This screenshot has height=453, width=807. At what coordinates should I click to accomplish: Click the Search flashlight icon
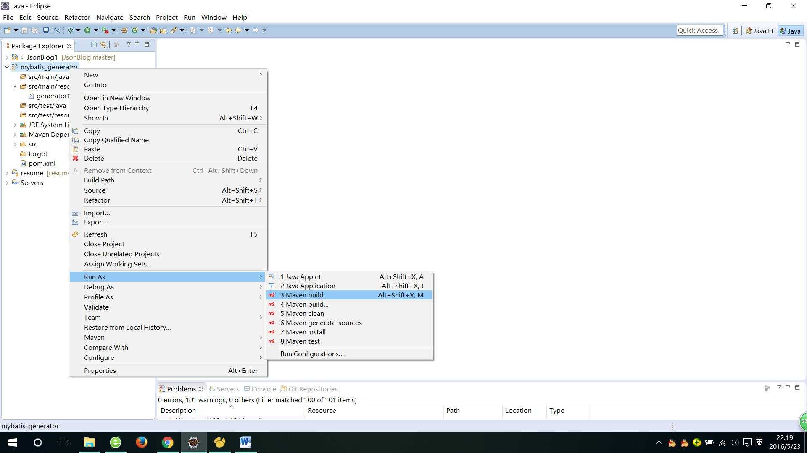pyautogui.click(x=173, y=30)
